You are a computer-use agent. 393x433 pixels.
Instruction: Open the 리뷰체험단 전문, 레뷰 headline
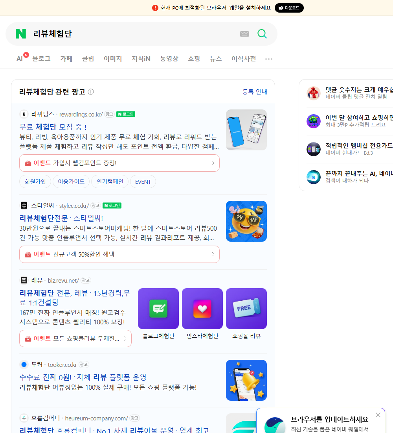click(74, 298)
